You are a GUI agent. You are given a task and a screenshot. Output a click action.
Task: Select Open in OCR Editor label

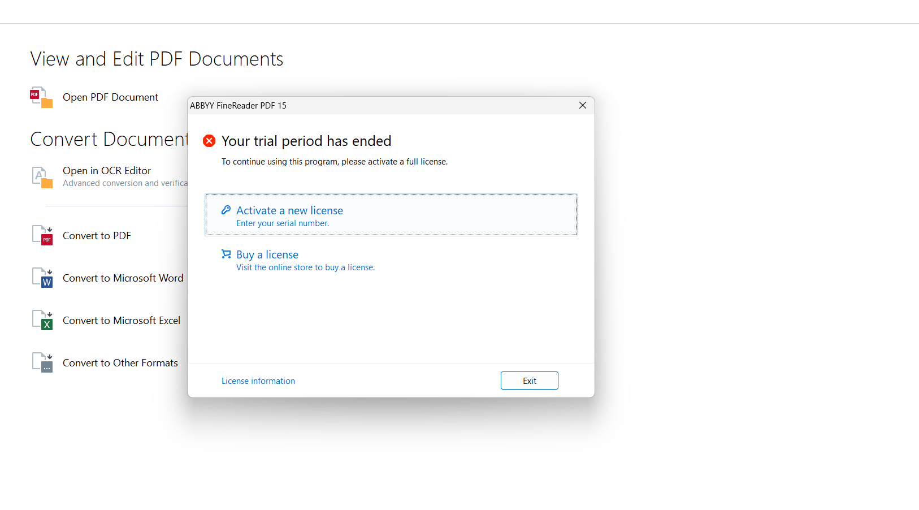(x=107, y=171)
